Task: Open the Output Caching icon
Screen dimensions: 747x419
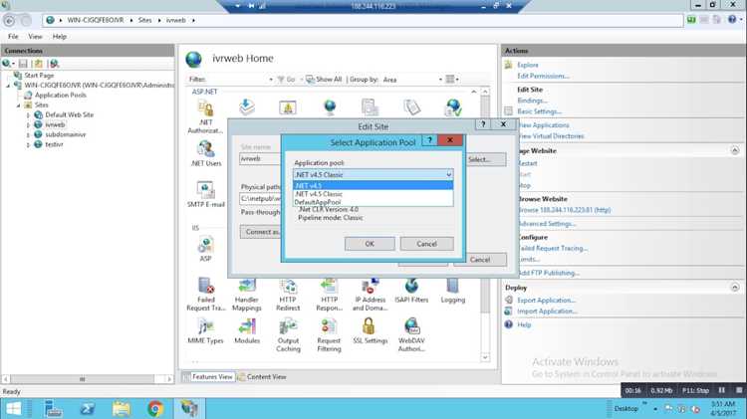Action: [288, 334]
